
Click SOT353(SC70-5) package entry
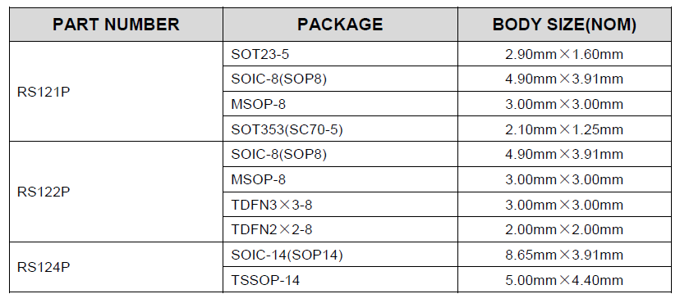340,129
